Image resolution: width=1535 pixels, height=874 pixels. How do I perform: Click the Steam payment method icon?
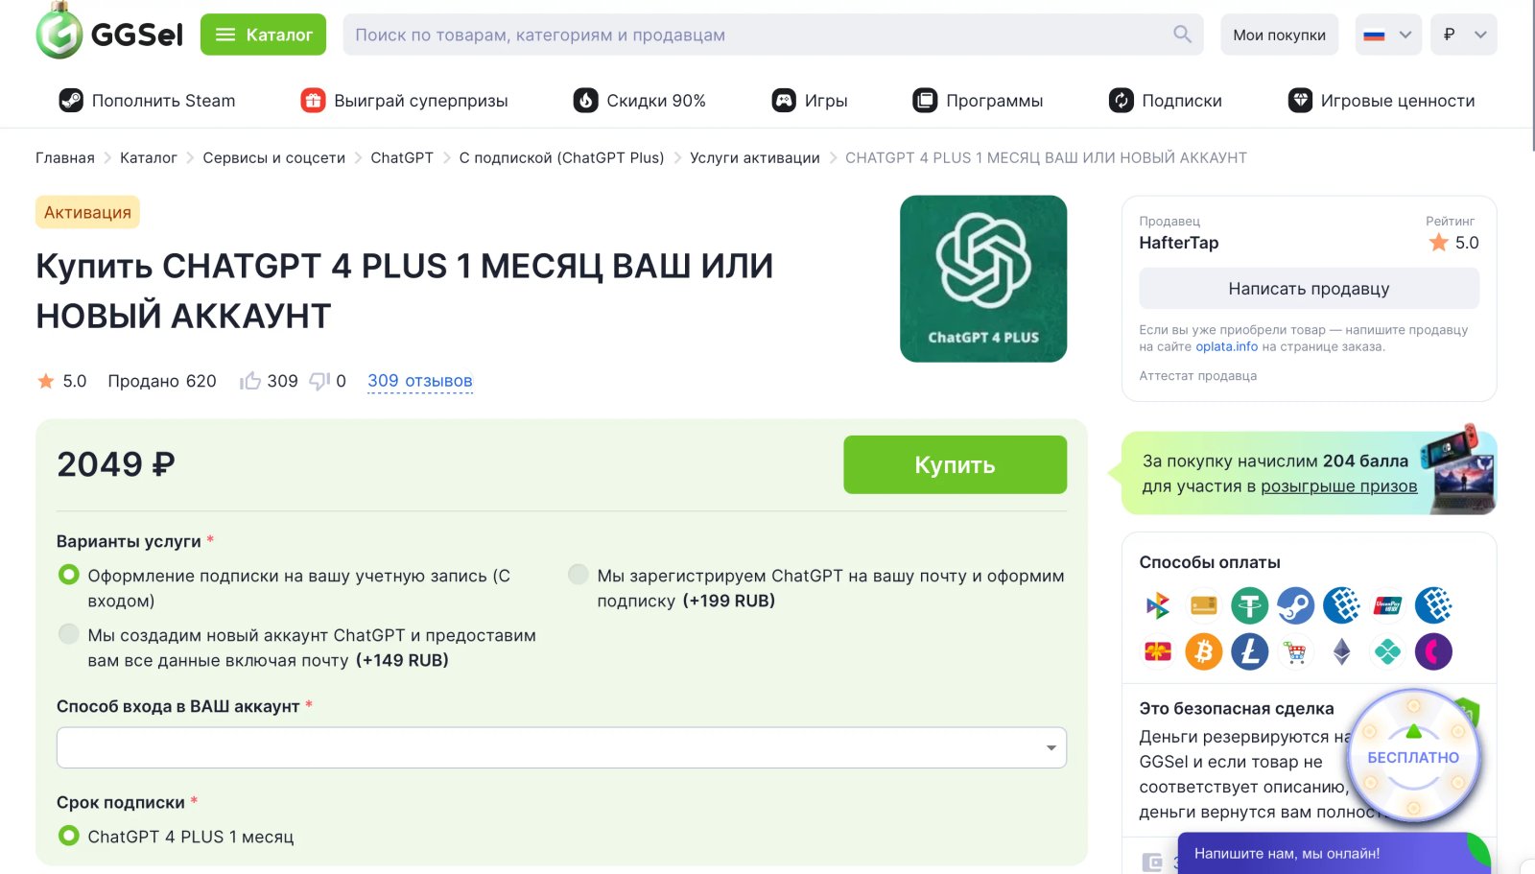(1295, 605)
